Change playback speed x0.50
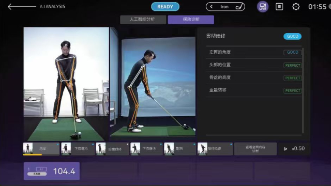 pos(298,149)
